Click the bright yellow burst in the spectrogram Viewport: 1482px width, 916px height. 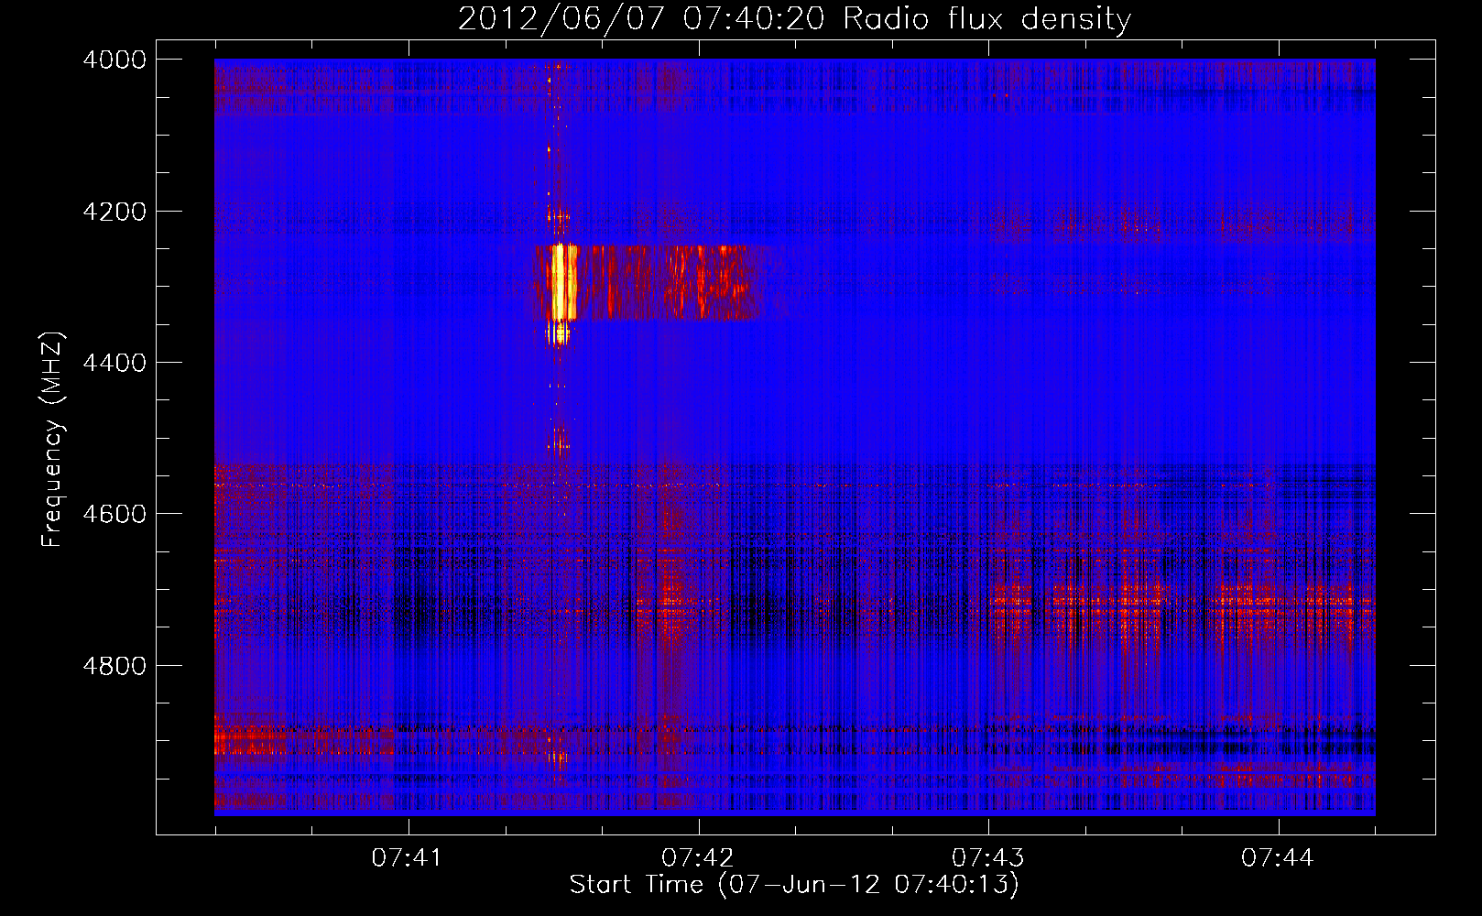(x=561, y=282)
